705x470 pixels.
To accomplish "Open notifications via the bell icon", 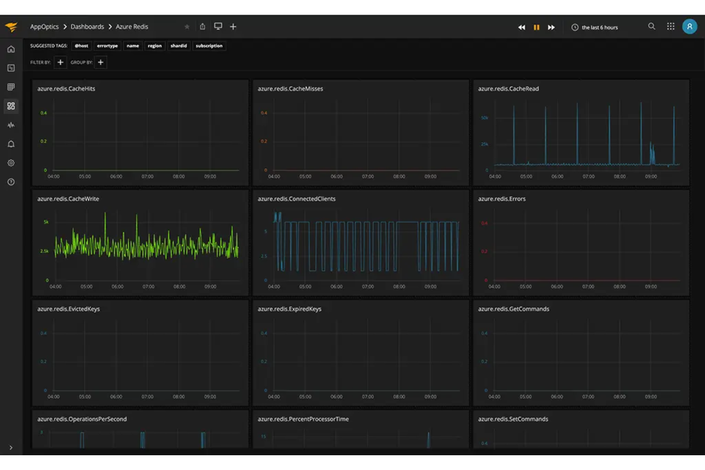I will pyautogui.click(x=11, y=144).
